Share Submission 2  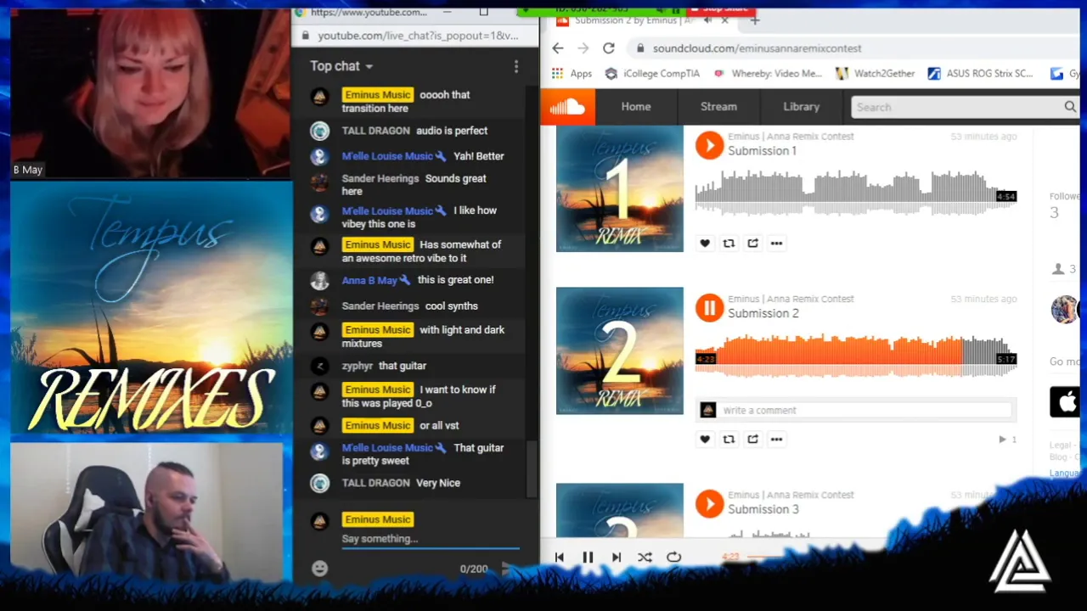point(752,440)
